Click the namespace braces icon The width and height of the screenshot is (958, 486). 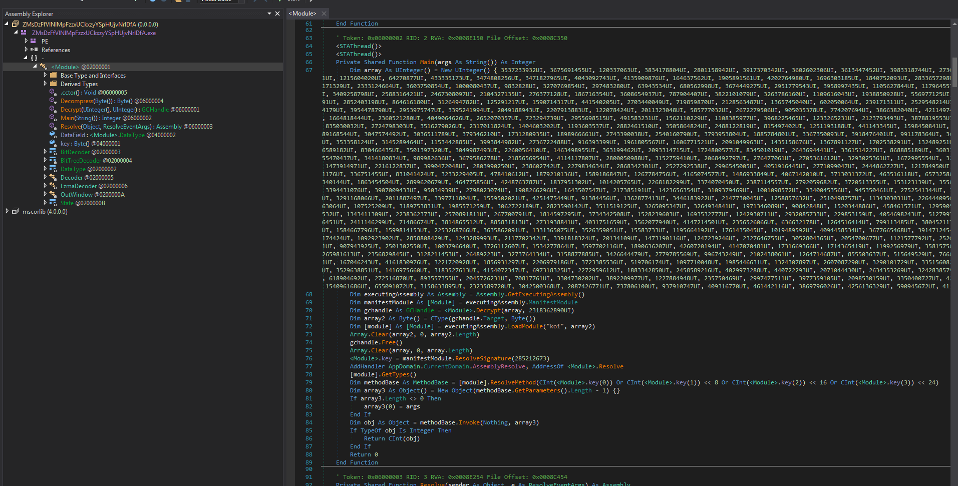click(34, 58)
